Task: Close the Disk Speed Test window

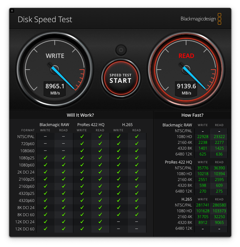Action: point(12,11)
